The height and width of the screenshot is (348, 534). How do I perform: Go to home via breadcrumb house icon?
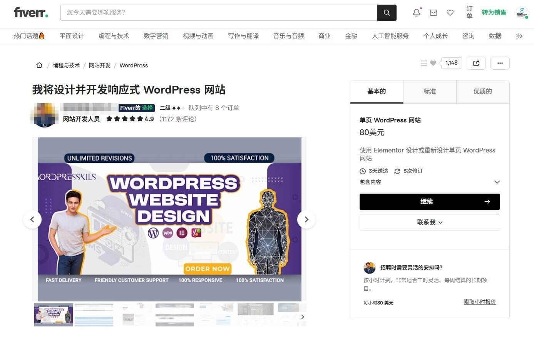tap(39, 65)
